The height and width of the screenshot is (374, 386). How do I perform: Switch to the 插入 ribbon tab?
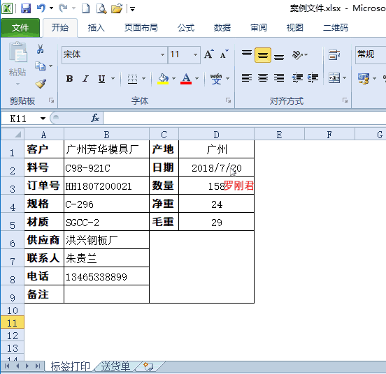point(96,28)
